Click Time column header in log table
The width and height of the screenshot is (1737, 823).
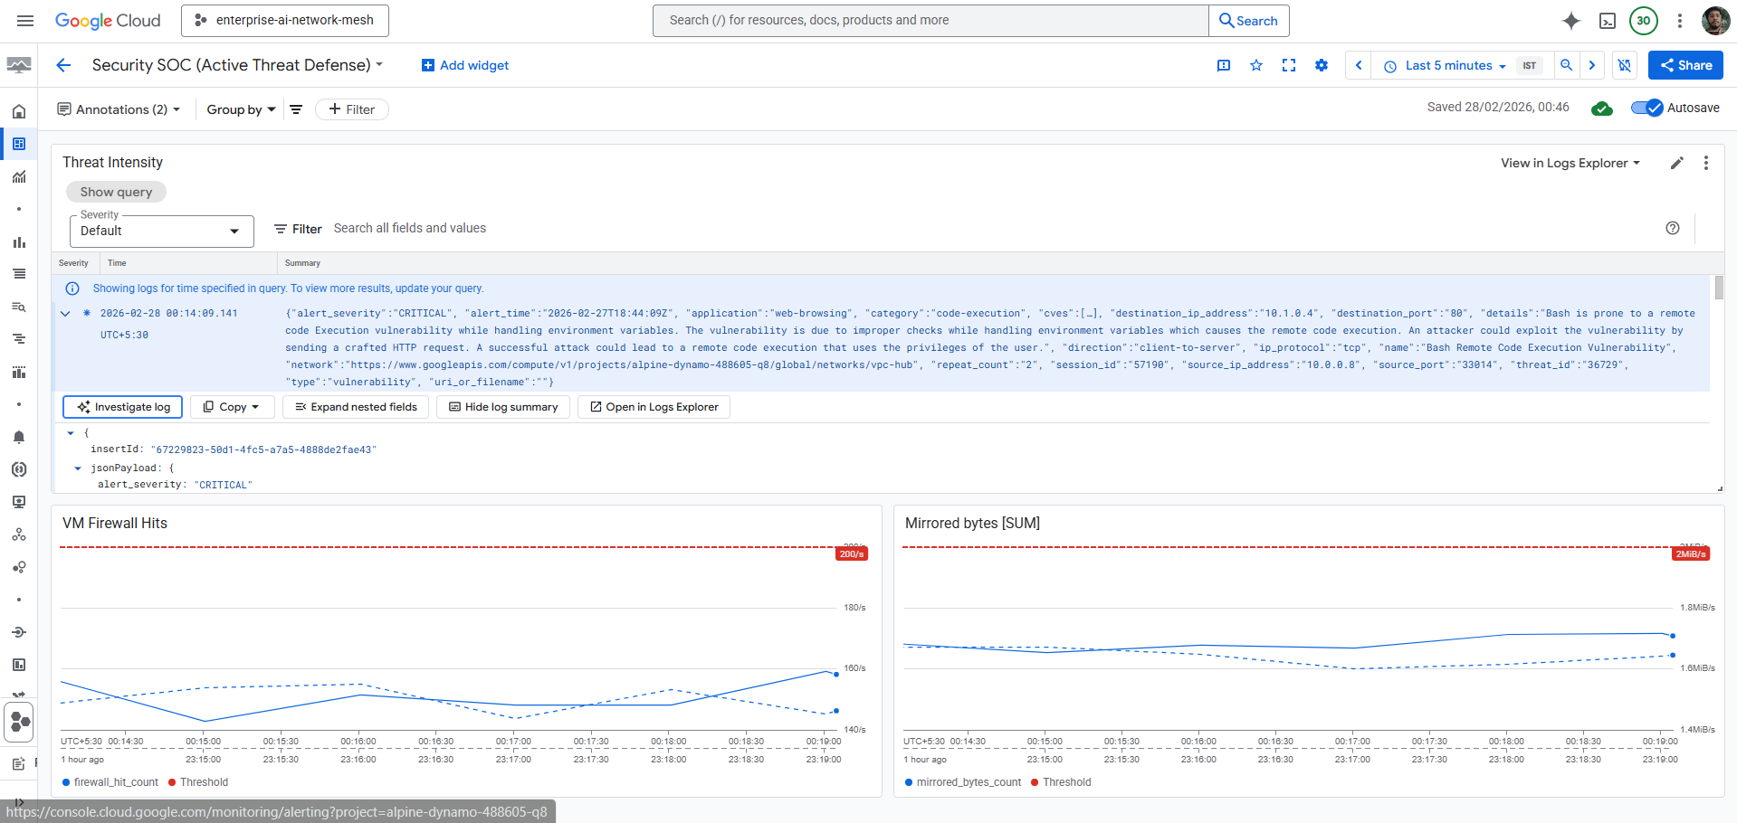[x=117, y=263]
